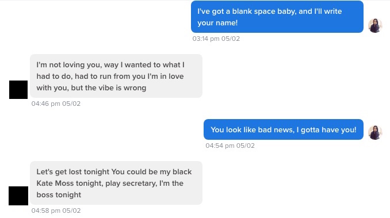Screen dimensions: 390x218
Task: Select the blue 'You look like bad news' bubble
Action: (x=284, y=129)
